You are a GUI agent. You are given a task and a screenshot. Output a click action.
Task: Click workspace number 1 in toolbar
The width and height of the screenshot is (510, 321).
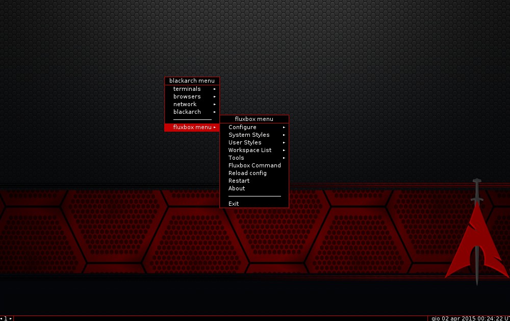point(6,318)
